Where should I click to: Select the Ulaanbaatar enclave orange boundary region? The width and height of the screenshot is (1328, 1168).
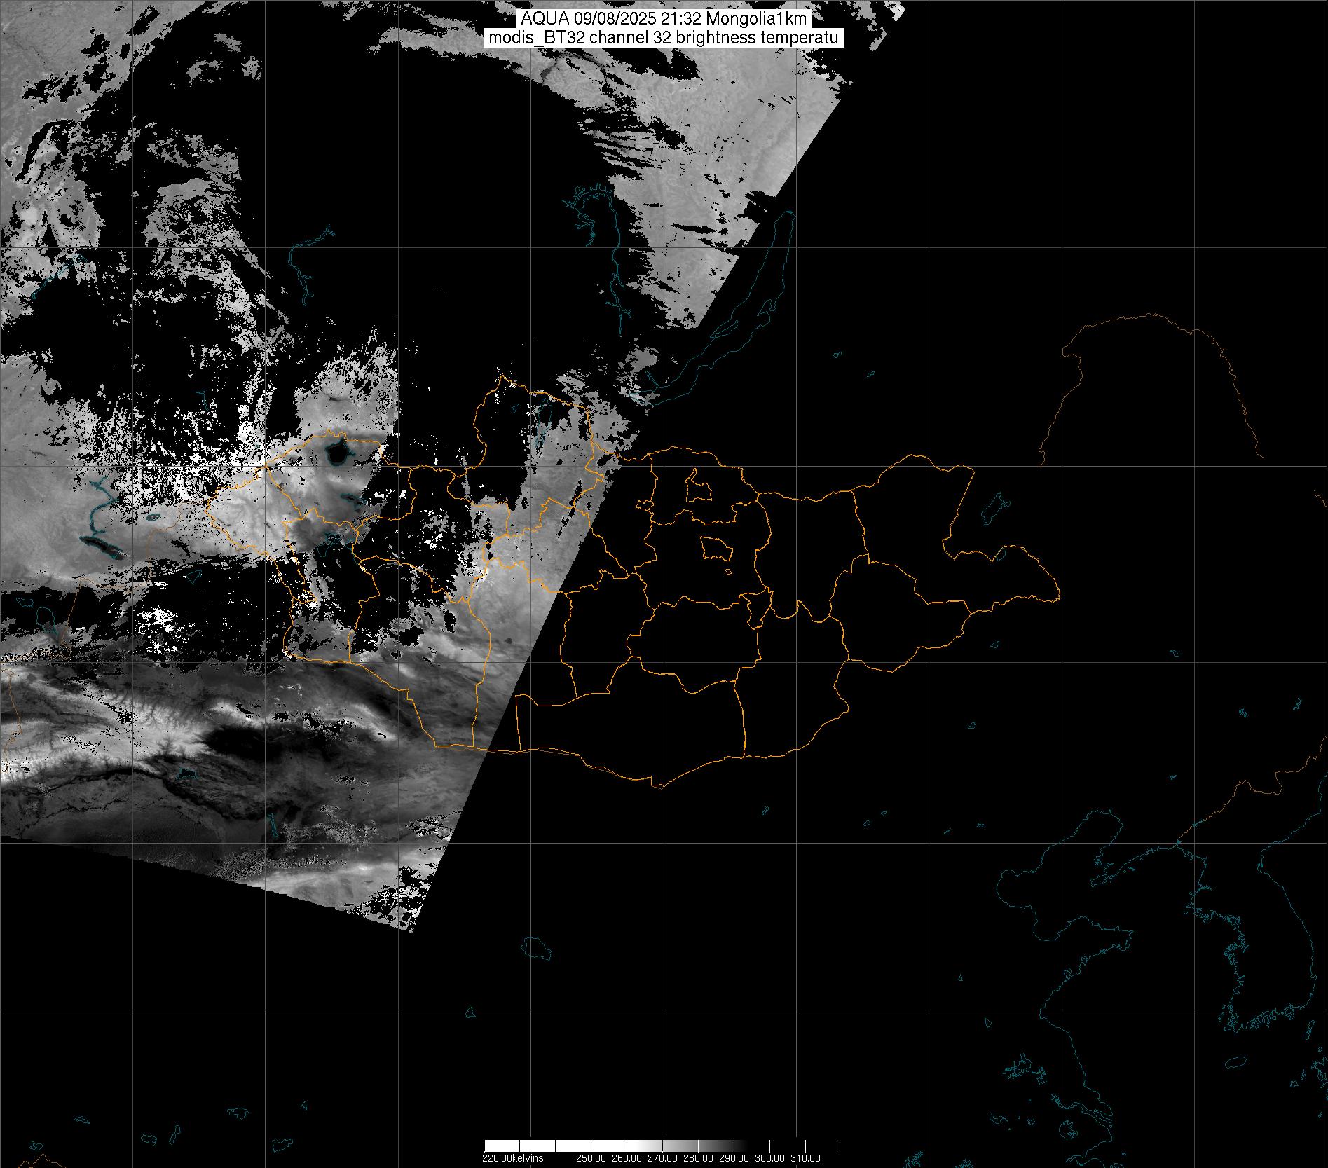716,547
